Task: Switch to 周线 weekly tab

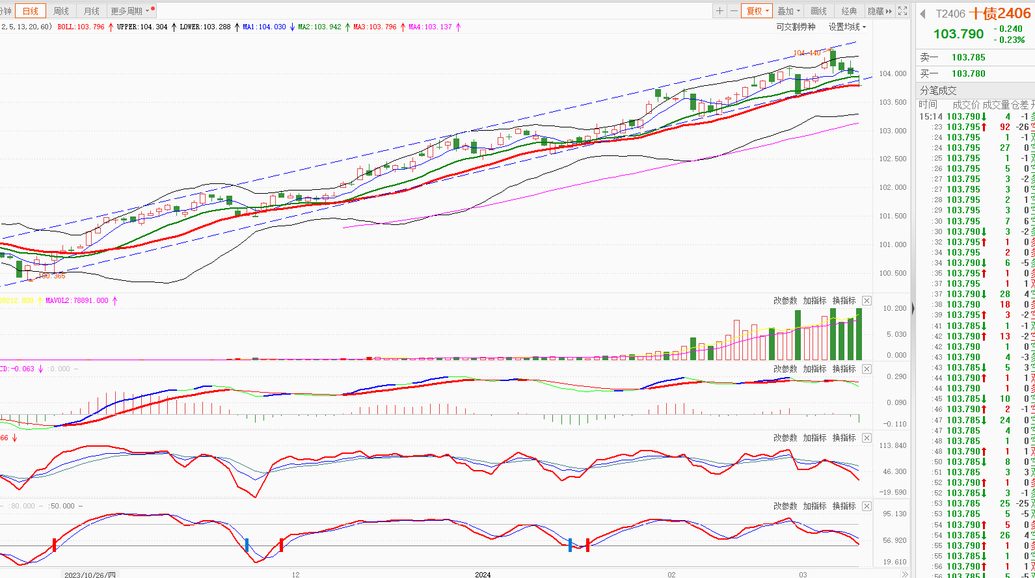Action: click(61, 11)
